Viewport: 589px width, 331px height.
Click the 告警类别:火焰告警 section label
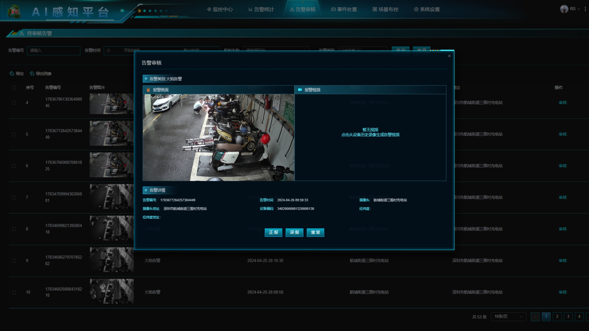point(166,79)
